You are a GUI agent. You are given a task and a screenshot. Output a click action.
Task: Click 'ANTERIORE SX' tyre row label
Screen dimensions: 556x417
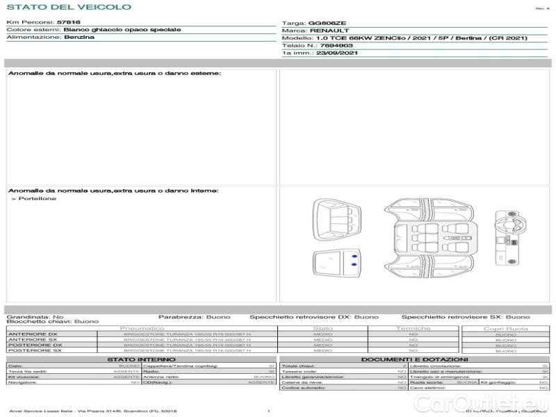[33, 339]
